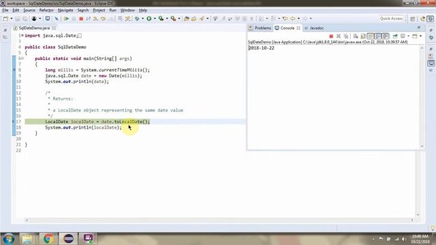The image size is (436, 245).
Task: Click the Eclipse taskbar icon
Action: point(68,239)
